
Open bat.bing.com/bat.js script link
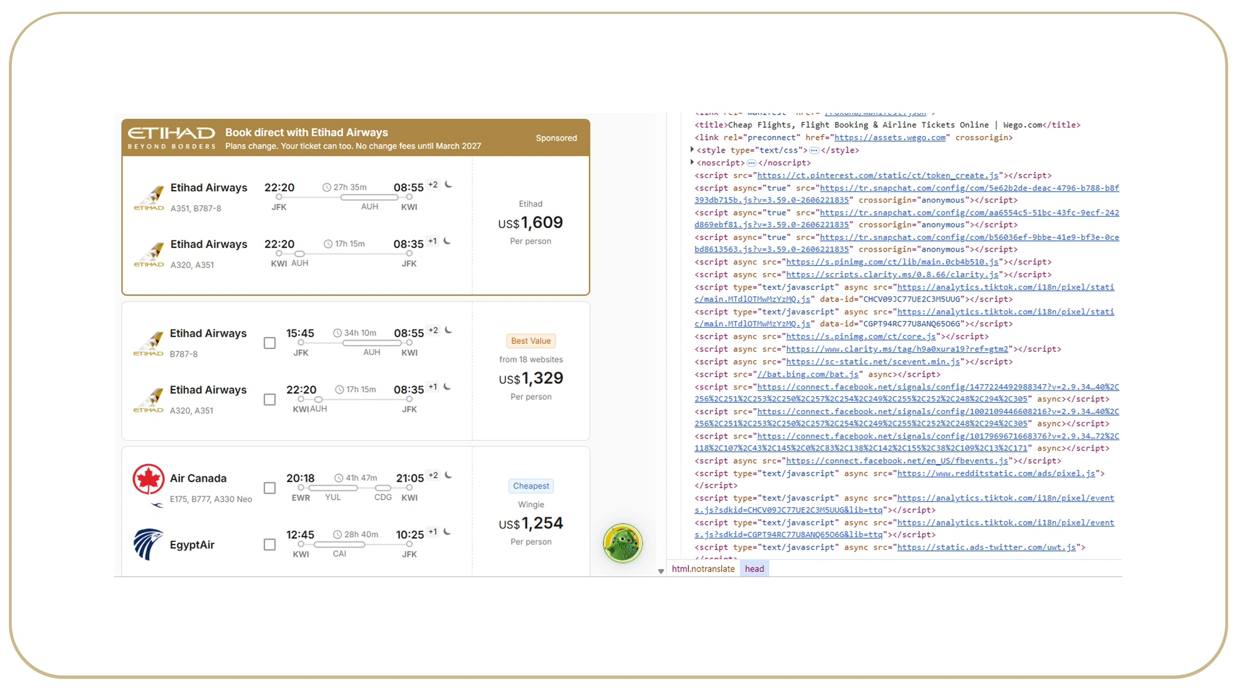coord(807,374)
